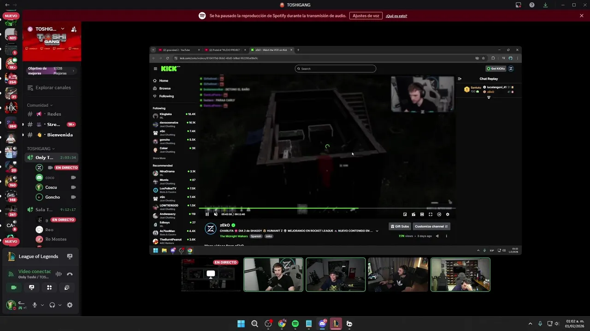Open headphones output options chevron
This screenshot has width=590, height=331.
[60, 305]
